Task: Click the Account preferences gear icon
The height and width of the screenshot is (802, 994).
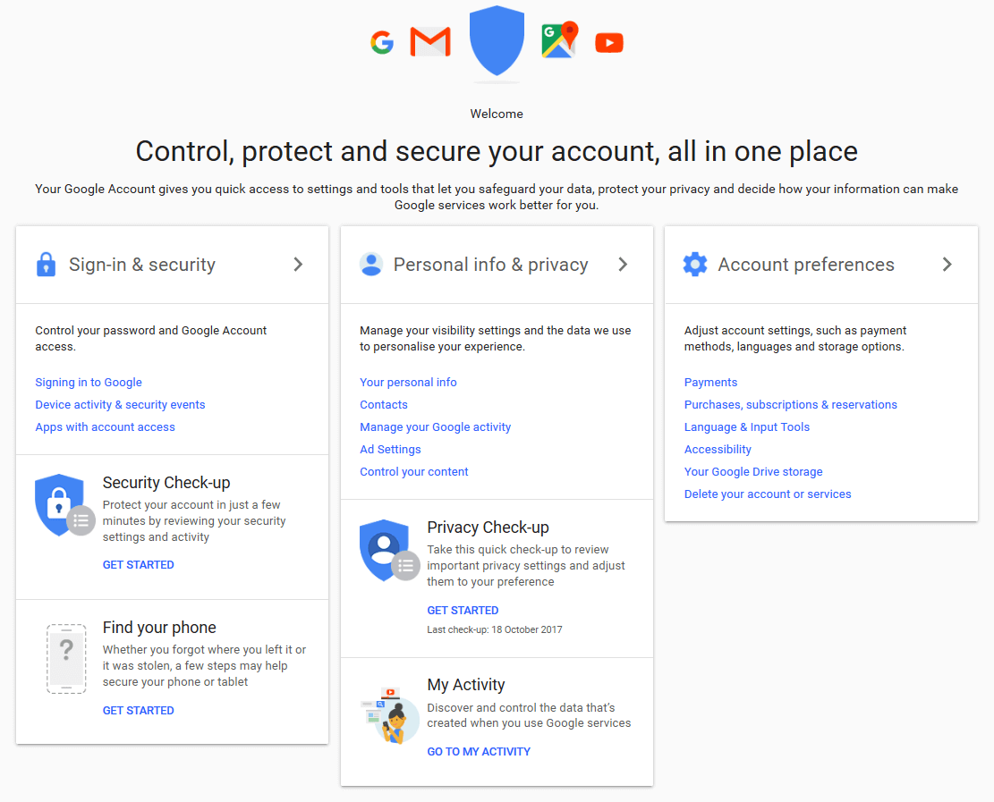Action: click(695, 265)
